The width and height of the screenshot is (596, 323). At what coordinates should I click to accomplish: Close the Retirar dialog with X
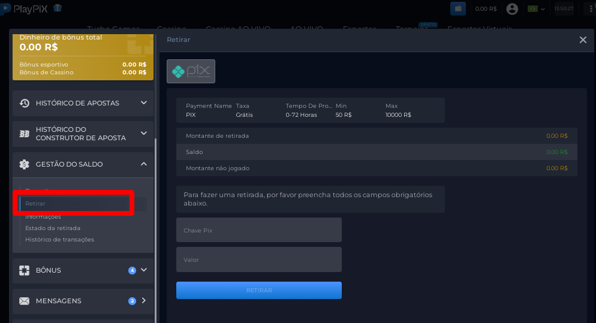pos(583,40)
